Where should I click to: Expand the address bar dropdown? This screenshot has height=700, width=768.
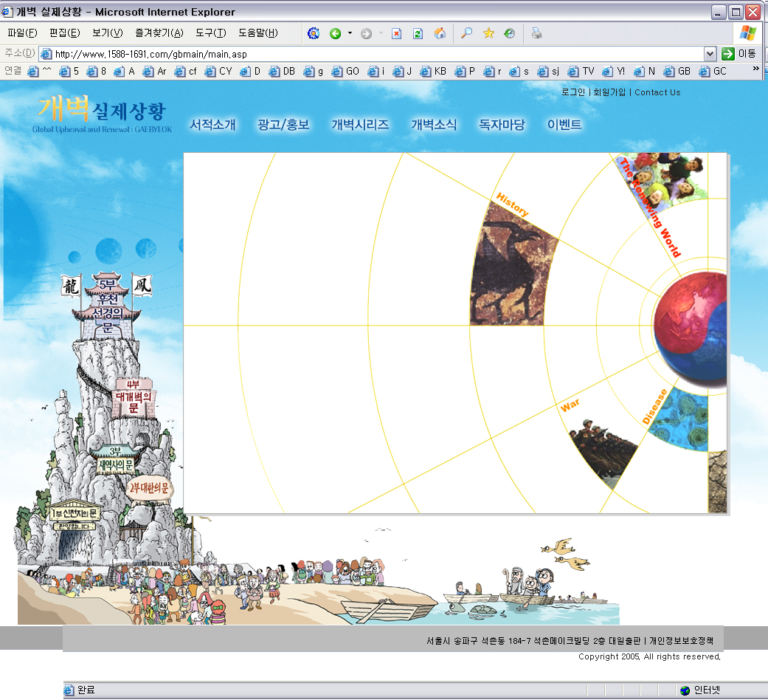(710, 54)
